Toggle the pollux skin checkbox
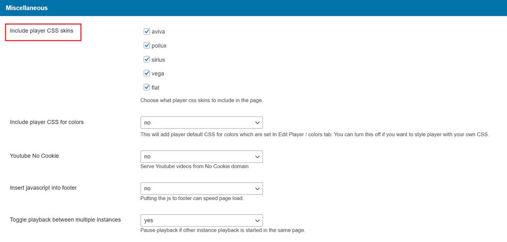The image size is (507, 242). [147, 46]
